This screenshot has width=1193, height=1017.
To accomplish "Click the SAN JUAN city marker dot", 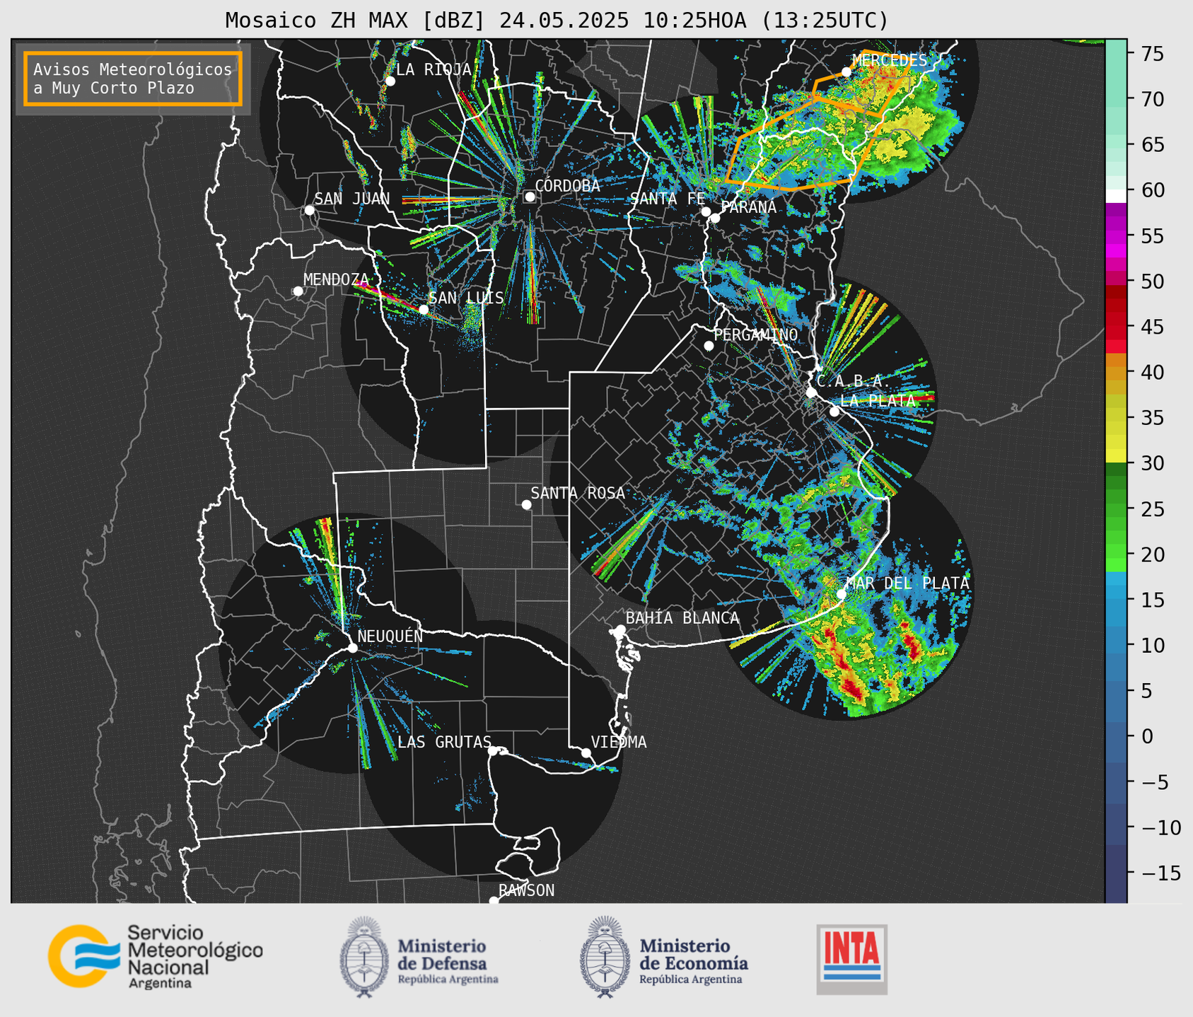I will [x=309, y=210].
